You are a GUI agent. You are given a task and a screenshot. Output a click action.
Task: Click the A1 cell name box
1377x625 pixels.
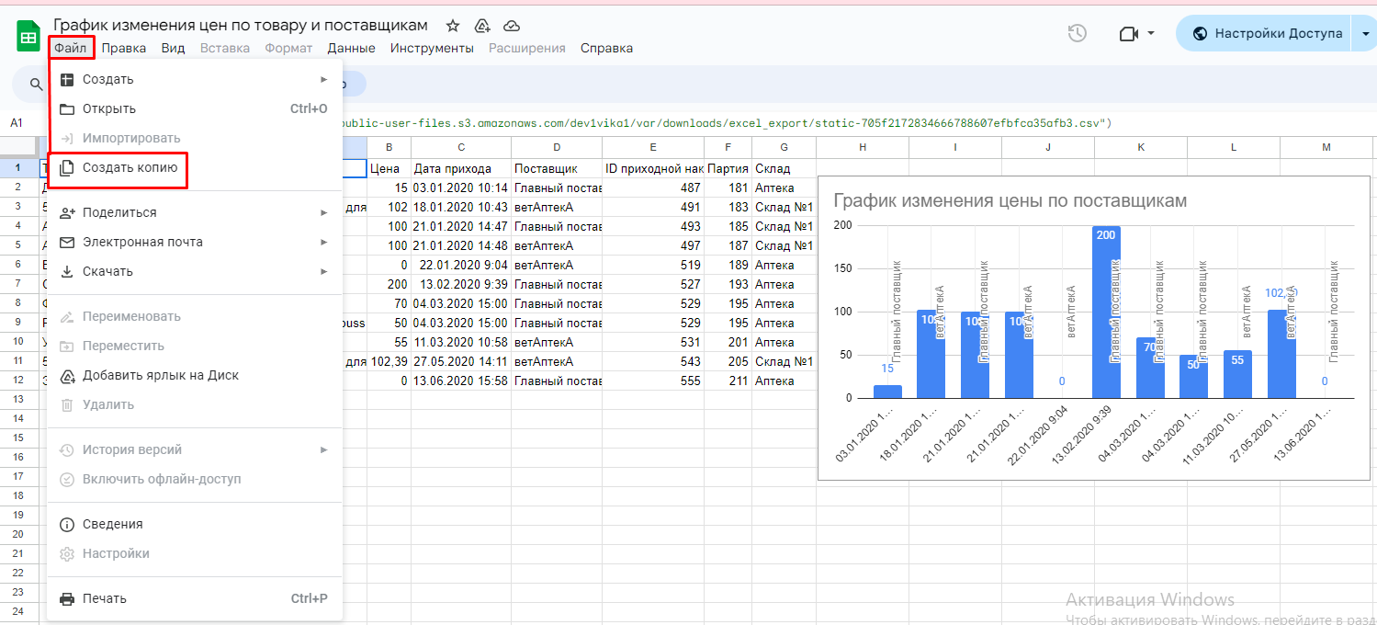(17, 123)
